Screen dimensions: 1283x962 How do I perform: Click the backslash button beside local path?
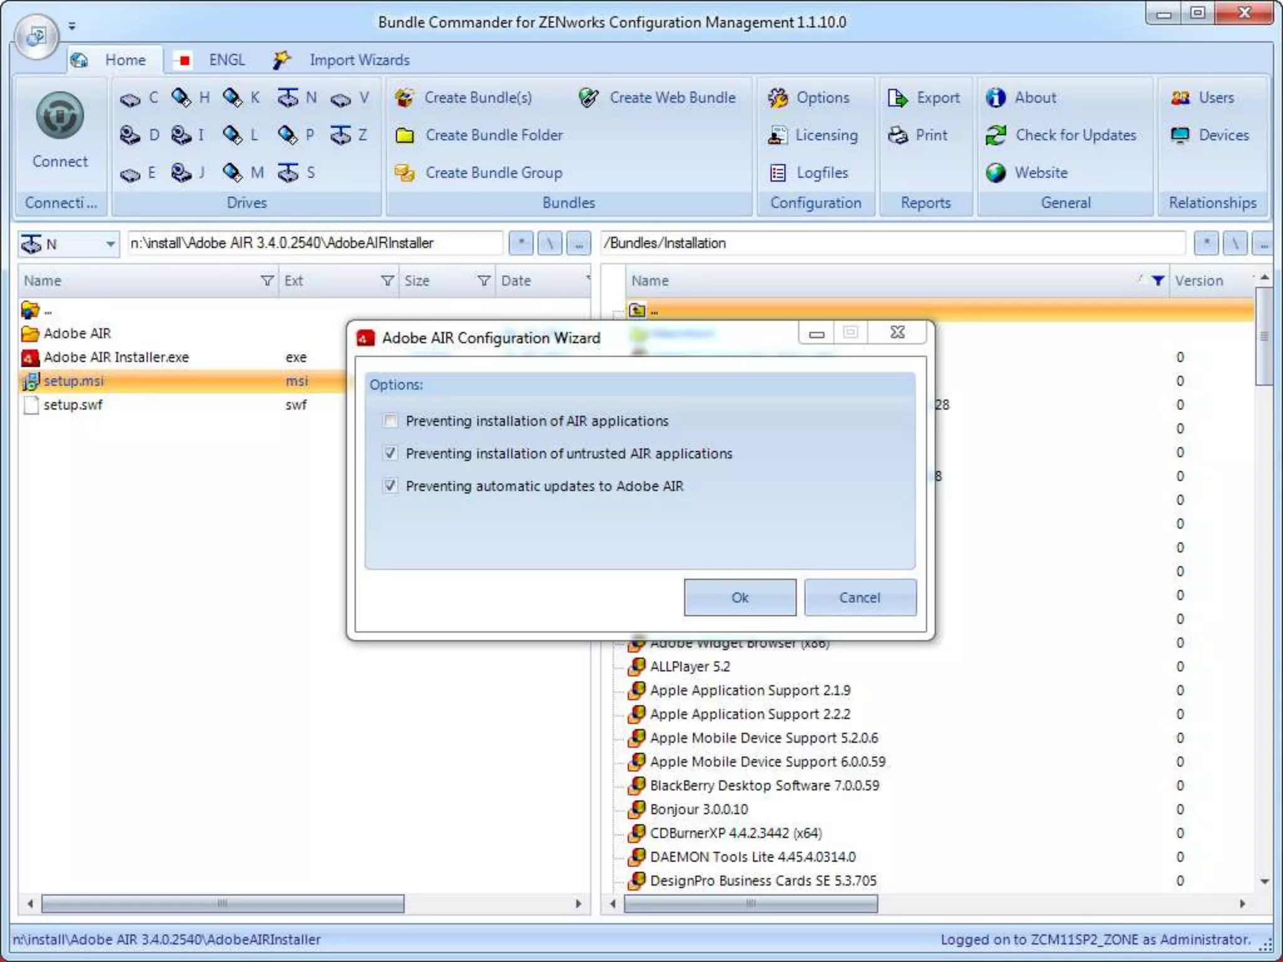pos(549,244)
